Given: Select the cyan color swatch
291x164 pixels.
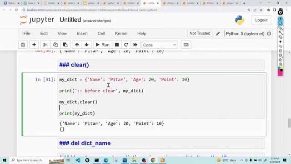Looking at the screenshot, I should tap(279, 68).
